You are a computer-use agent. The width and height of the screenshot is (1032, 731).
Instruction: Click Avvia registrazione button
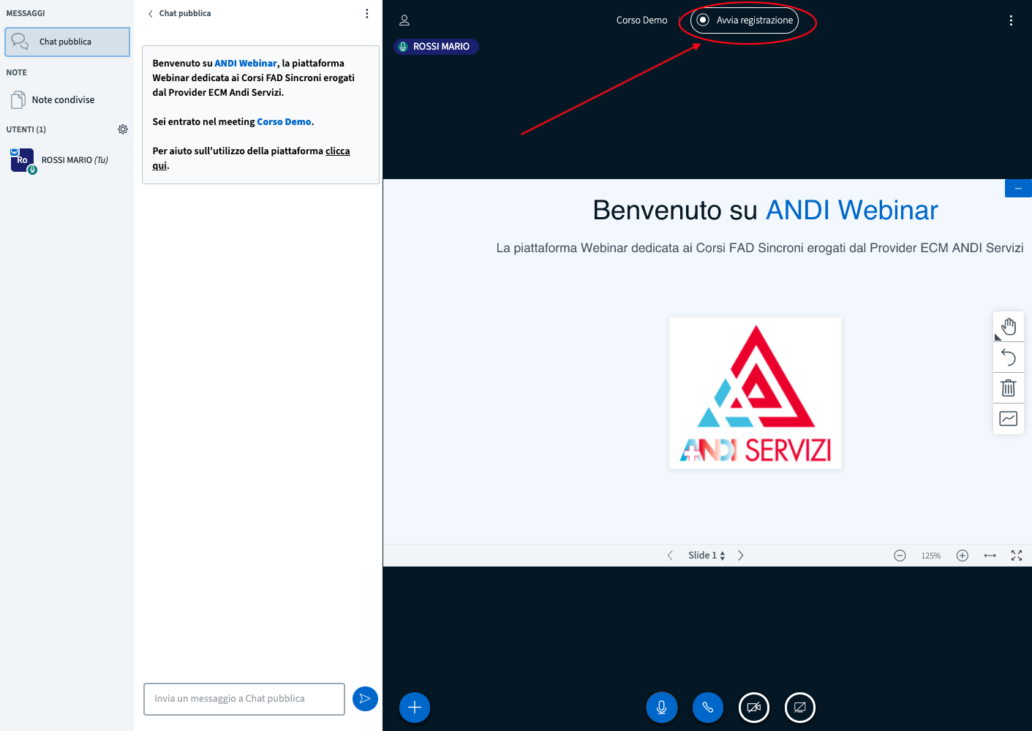[745, 20]
